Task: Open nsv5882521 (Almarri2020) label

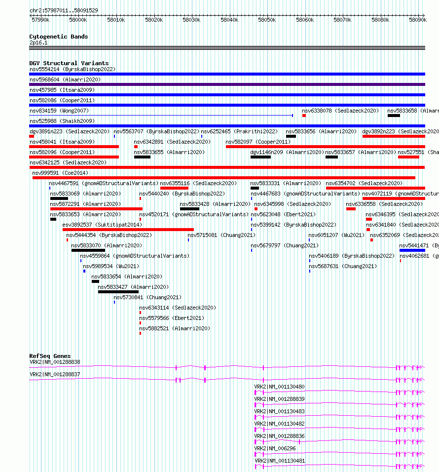Action: pos(175,329)
